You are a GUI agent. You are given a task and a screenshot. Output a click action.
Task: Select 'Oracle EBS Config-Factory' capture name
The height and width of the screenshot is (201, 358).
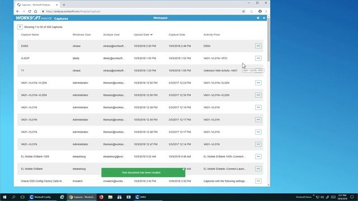43,181
